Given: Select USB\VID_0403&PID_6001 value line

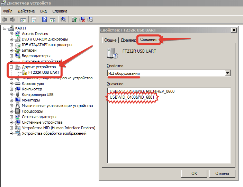Looking at the screenshot, I should pos(132,98).
